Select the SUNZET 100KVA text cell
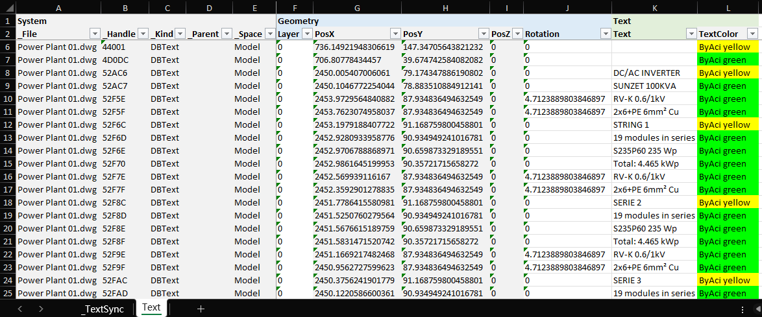Viewport: 762px width, 317px height. [x=654, y=86]
